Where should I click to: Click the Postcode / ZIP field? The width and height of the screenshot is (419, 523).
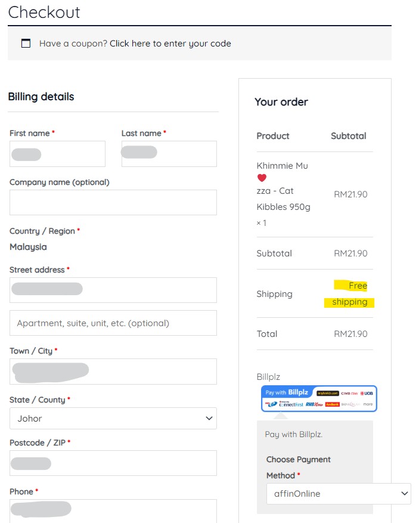click(x=113, y=463)
